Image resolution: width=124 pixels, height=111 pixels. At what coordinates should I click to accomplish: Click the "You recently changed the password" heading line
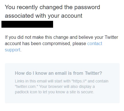pos(53,7)
